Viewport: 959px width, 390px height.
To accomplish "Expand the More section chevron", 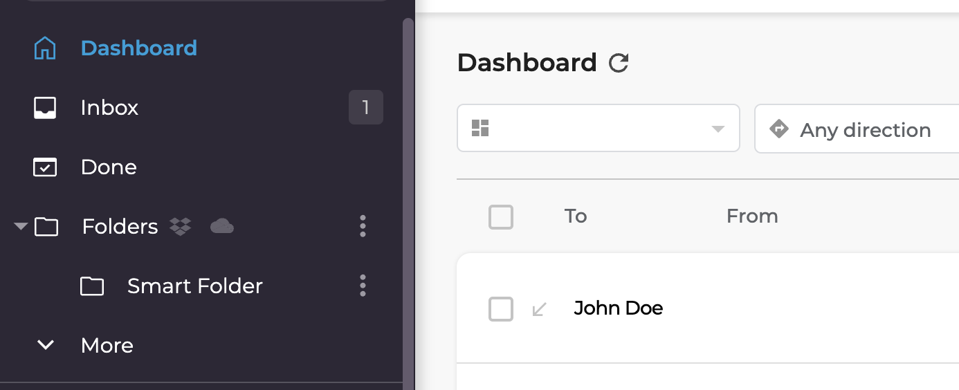I will pos(46,345).
